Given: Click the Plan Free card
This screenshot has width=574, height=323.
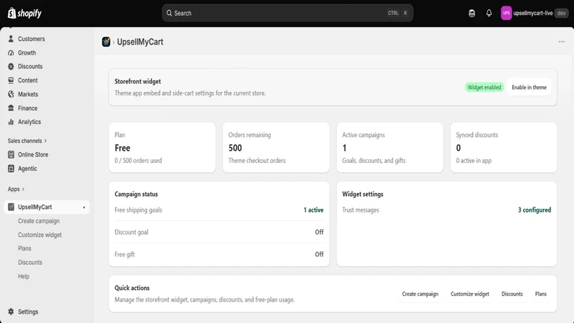Looking at the screenshot, I should [x=162, y=148].
